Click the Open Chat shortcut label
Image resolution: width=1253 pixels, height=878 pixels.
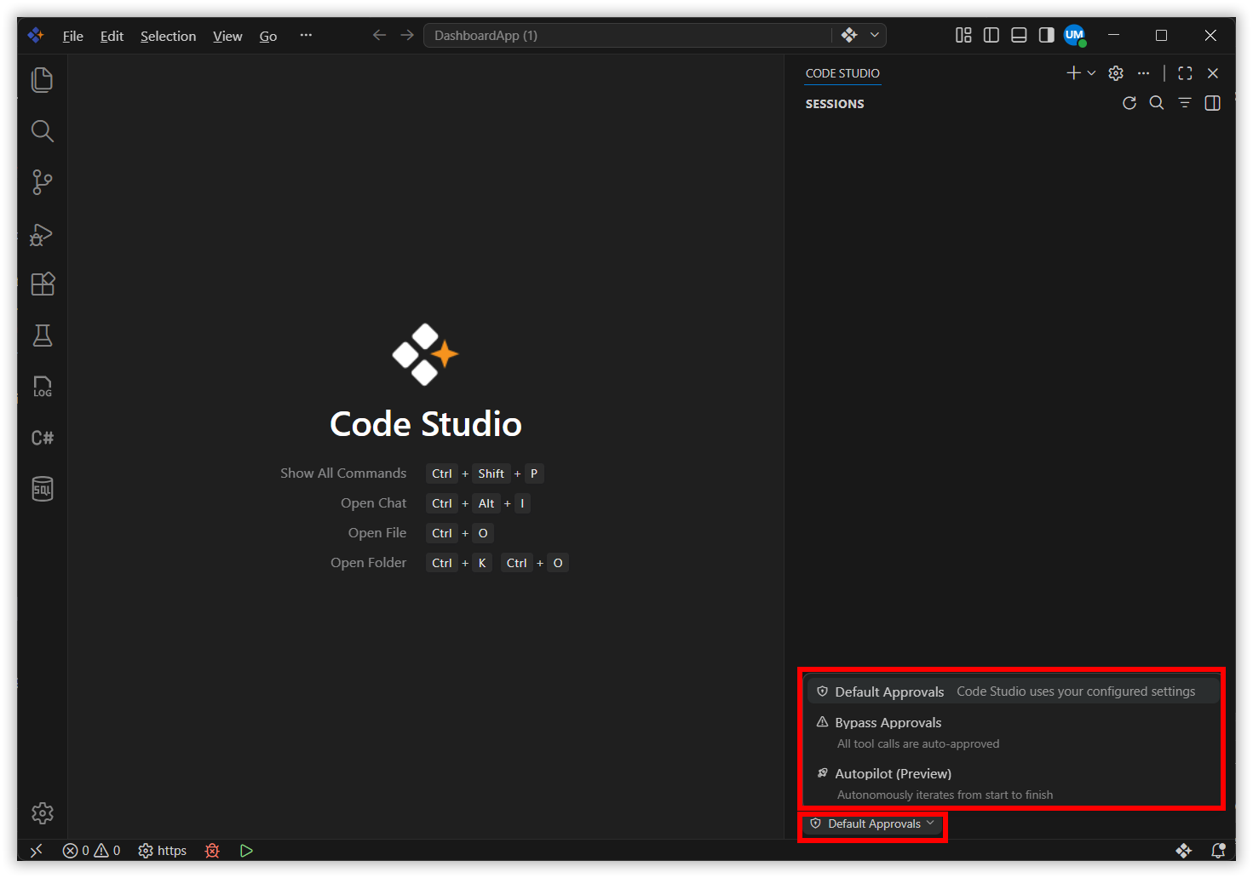tap(374, 502)
